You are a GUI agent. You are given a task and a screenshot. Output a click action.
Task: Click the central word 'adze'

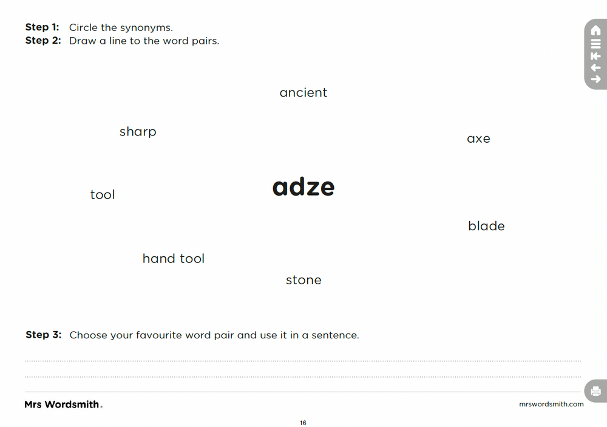point(303,186)
